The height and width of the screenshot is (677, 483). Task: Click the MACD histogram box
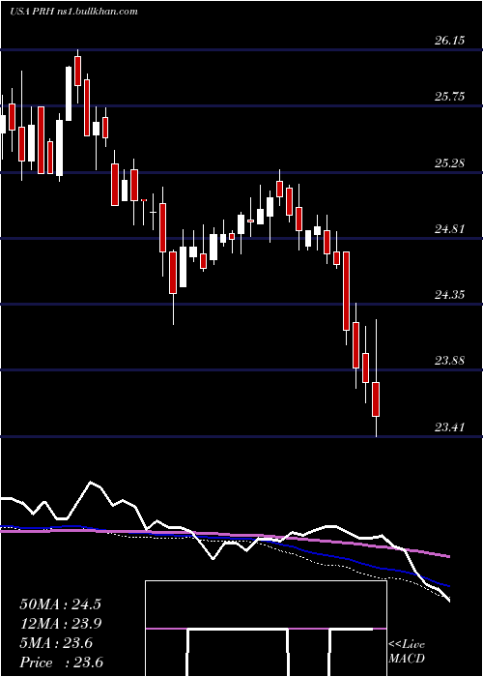point(266,629)
